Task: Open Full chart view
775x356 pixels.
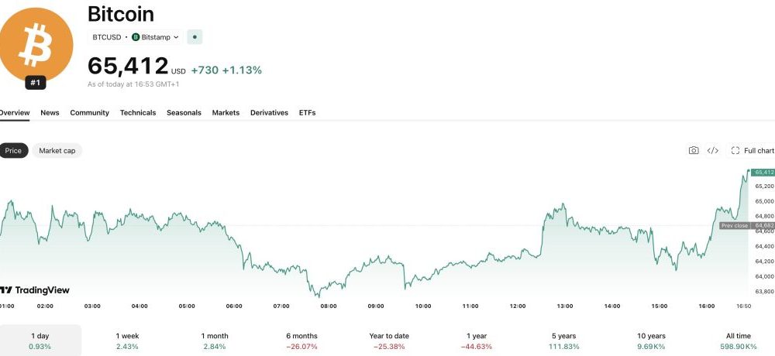Action: [752, 151]
